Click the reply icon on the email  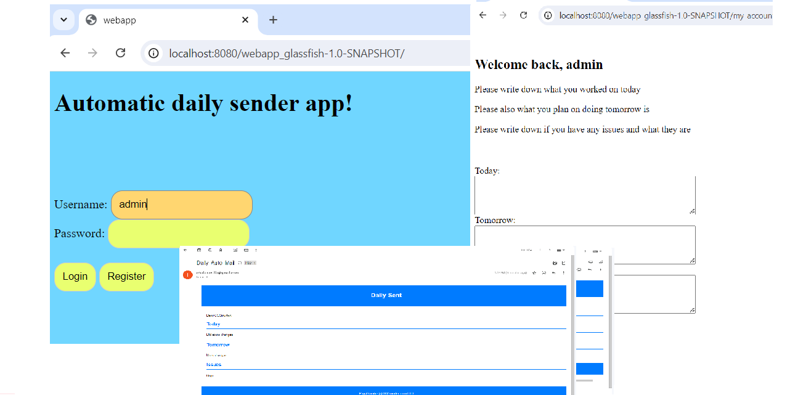[x=554, y=273]
